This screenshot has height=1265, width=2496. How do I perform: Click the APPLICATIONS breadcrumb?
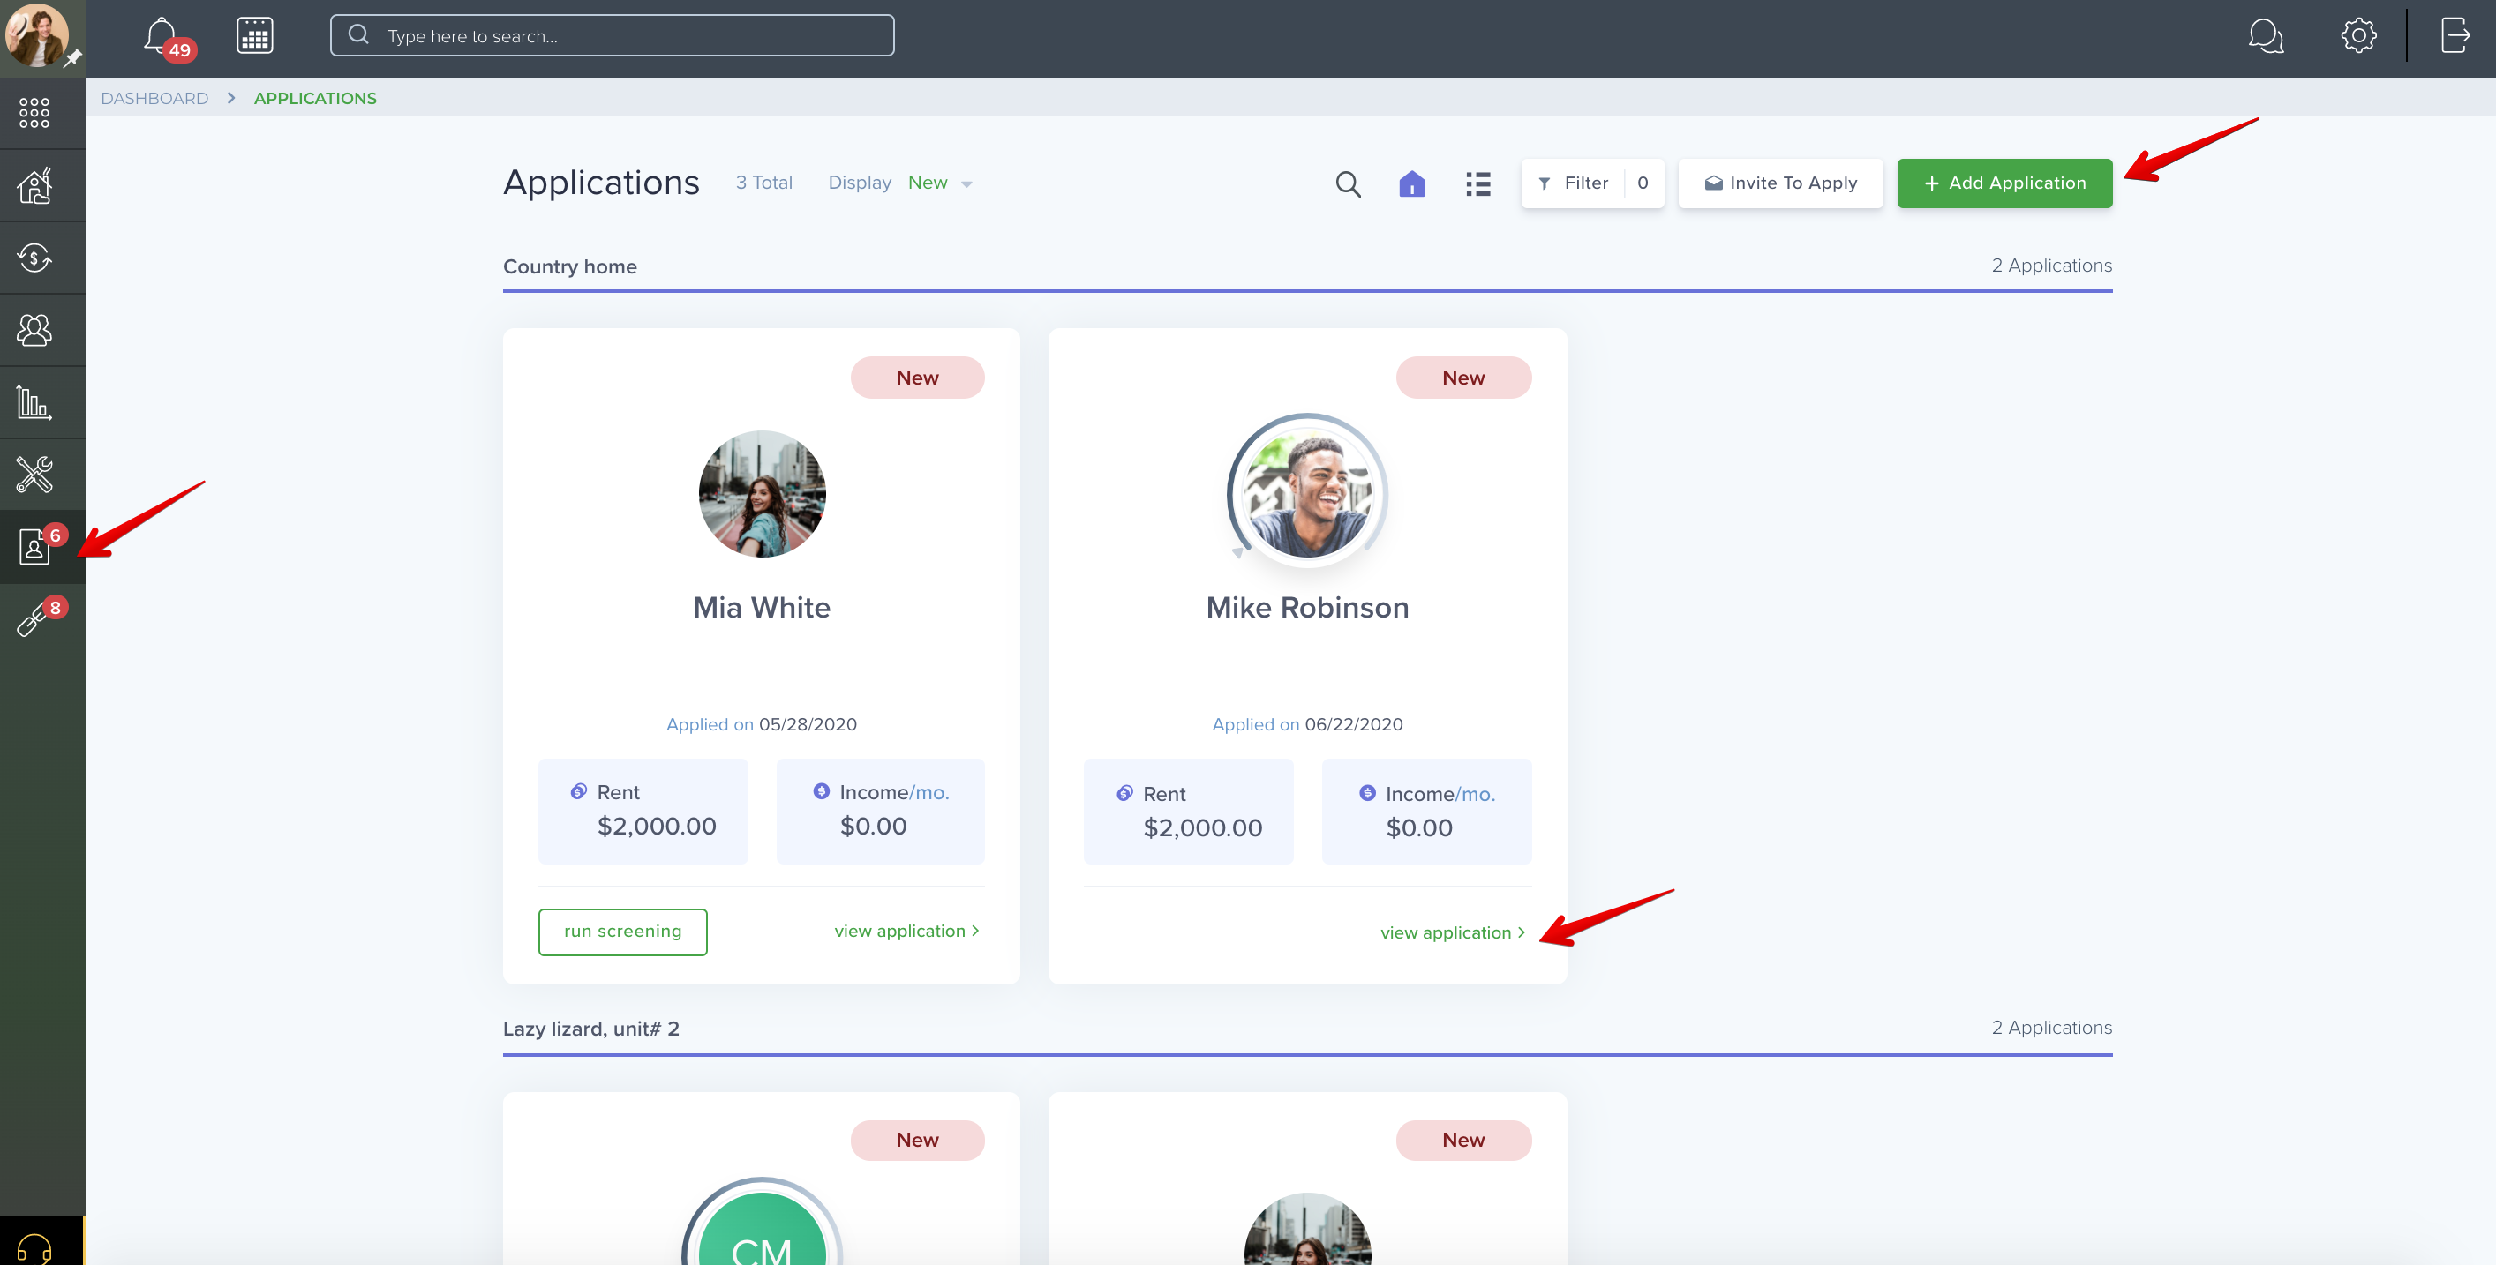pos(315,99)
